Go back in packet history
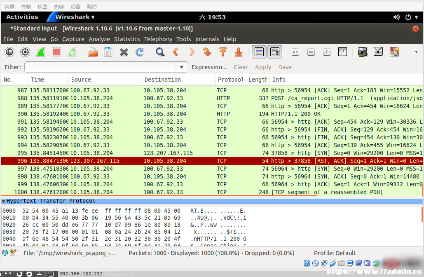 (176, 52)
